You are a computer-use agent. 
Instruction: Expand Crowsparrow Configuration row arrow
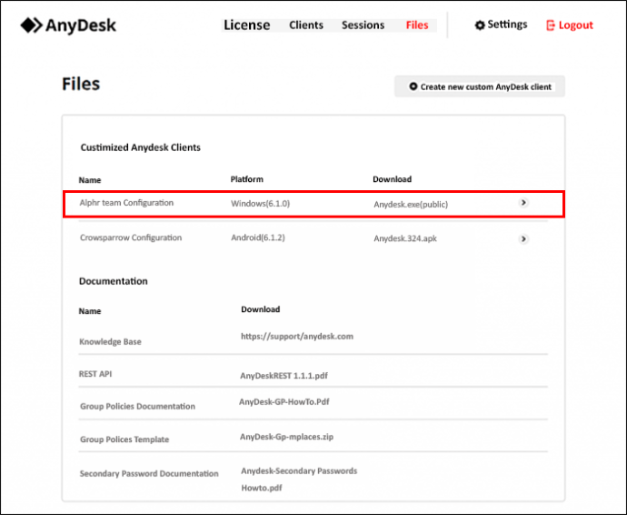click(x=523, y=239)
